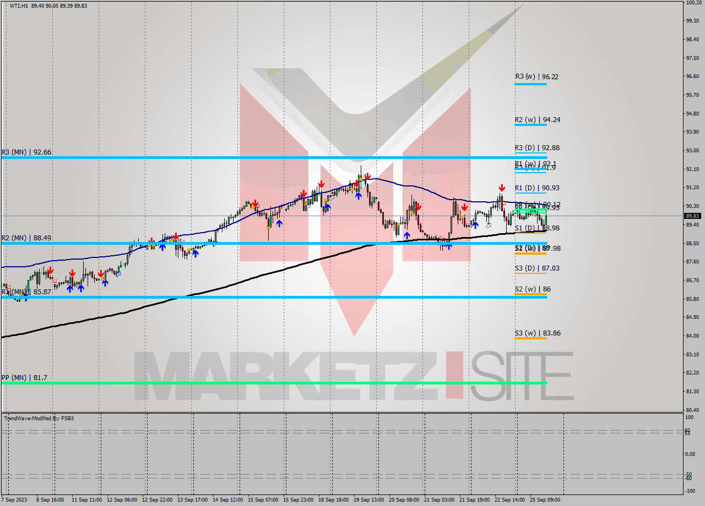Click the 80.40 price scale value
Image resolution: width=705 pixels, height=506 pixels.
pos(693,410)
